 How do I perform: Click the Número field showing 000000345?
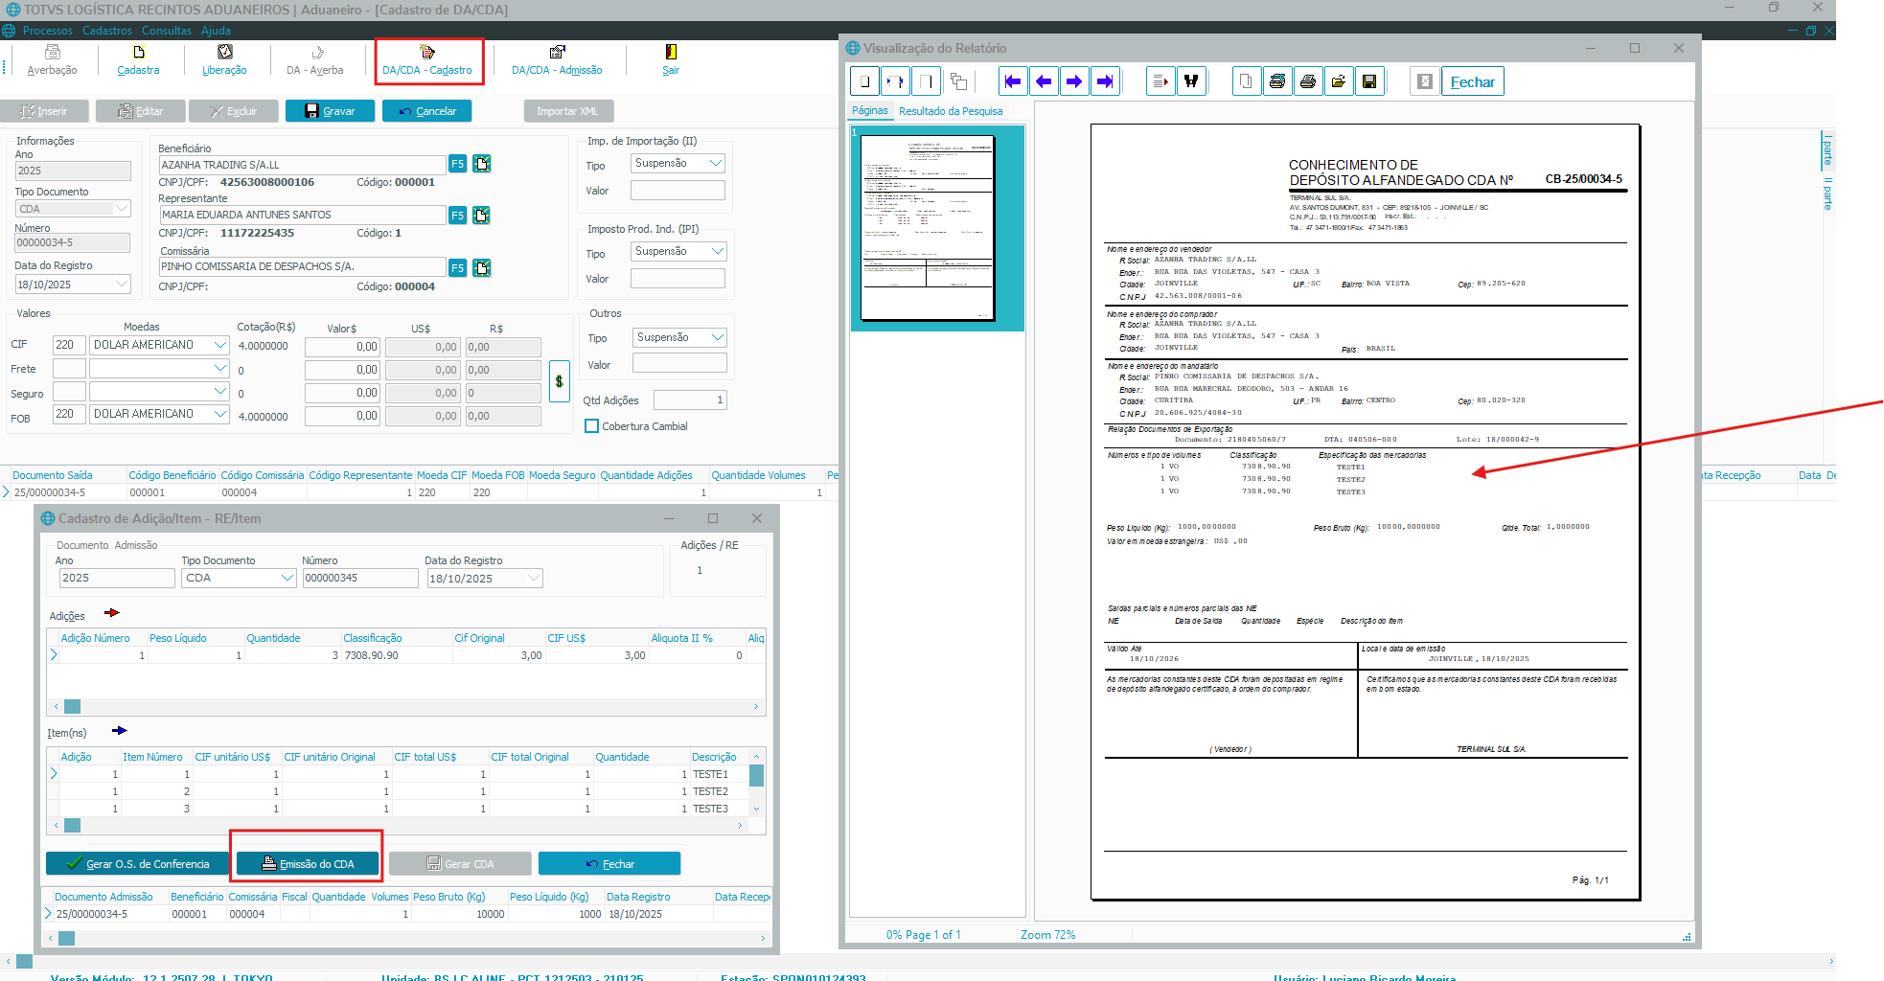coord(360,578)
